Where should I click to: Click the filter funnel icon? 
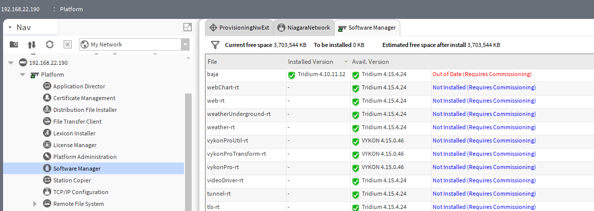pyautogui.click(x=215, y=45)
